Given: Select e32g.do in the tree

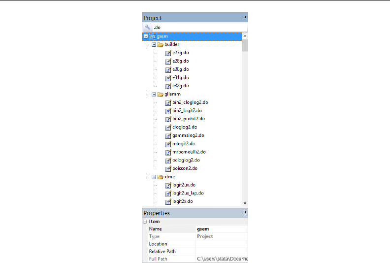Looking at the screenshot, I should (x=181, y=86).
